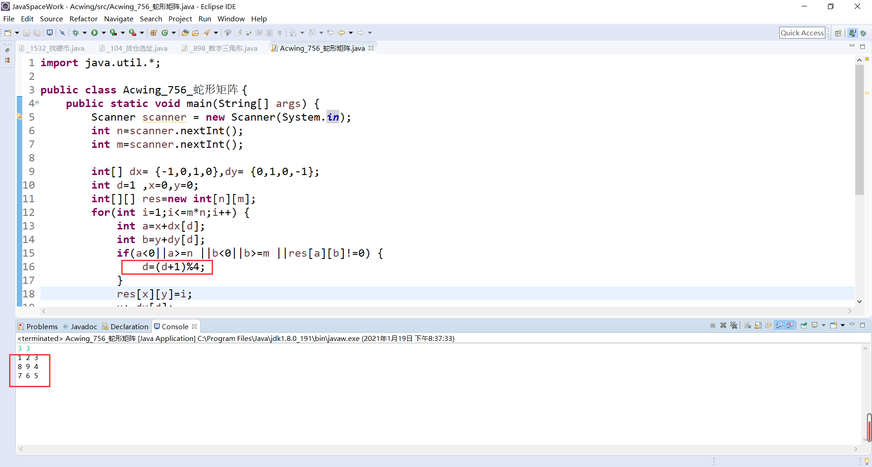
Task: Click the Terminate console icon
Action: [713, 325]
